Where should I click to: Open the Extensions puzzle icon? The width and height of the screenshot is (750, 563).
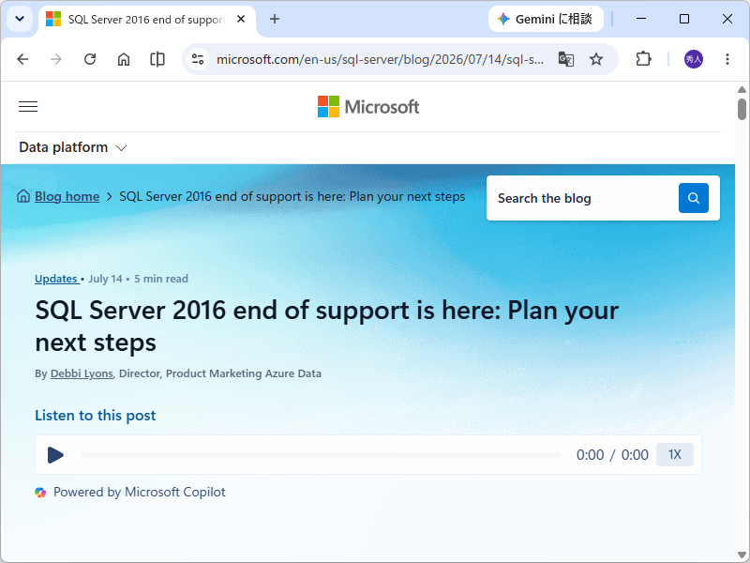point(643,59)
